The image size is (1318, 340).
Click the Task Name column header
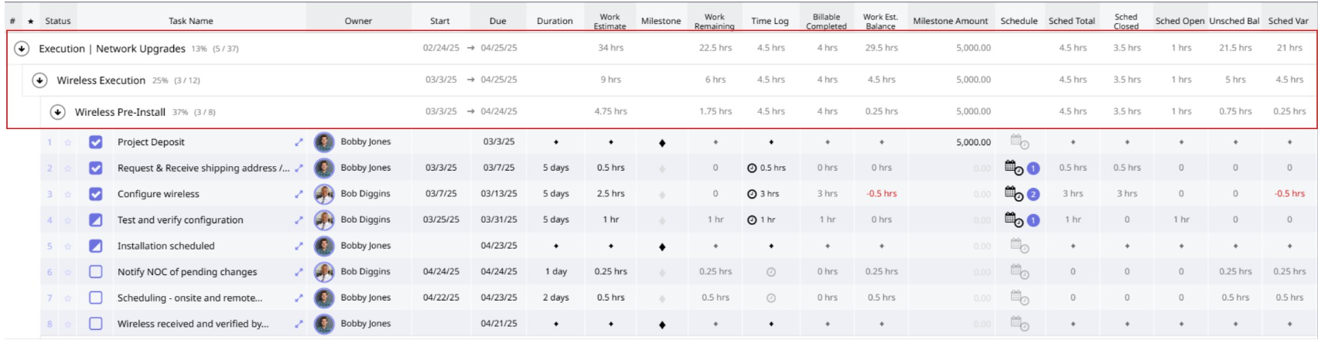pos(190,22)
